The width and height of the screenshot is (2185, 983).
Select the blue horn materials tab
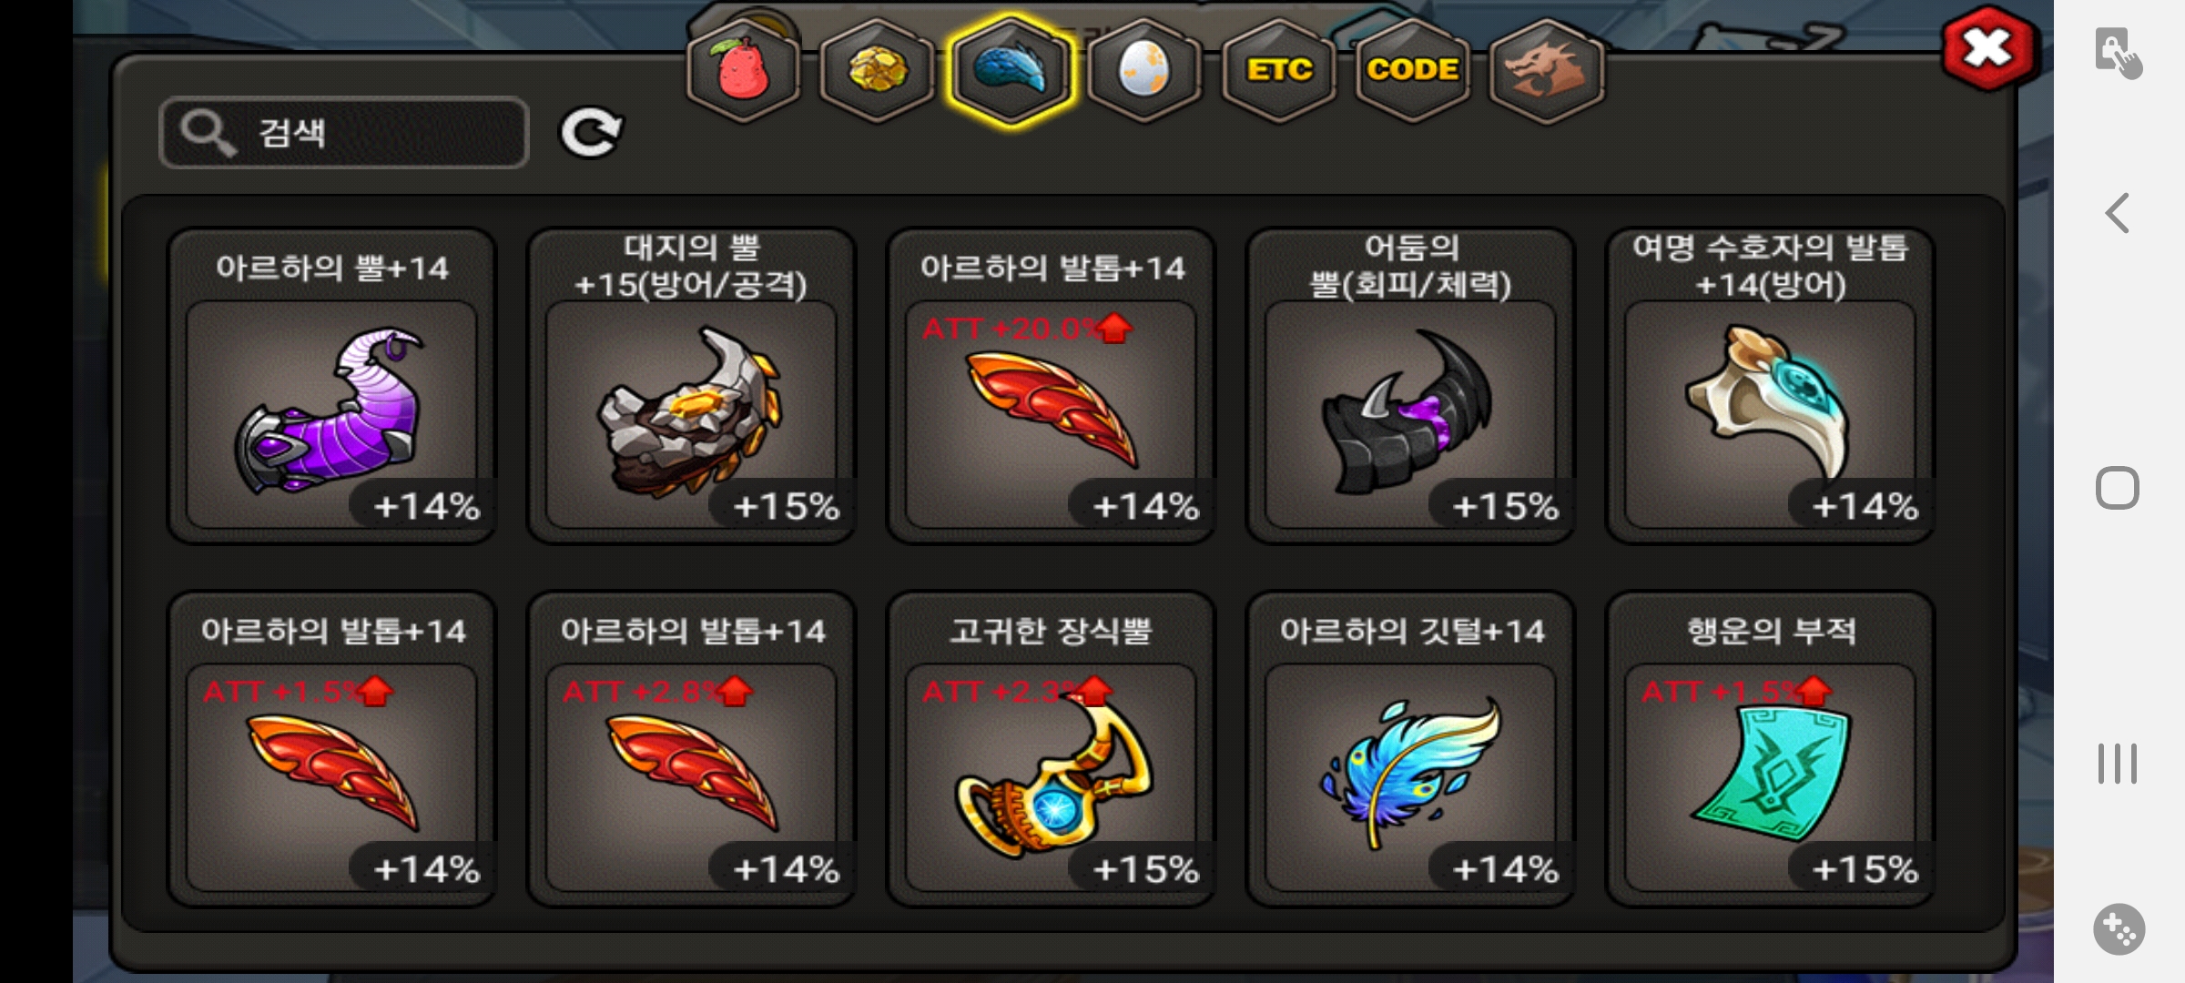coord(1011,71)
